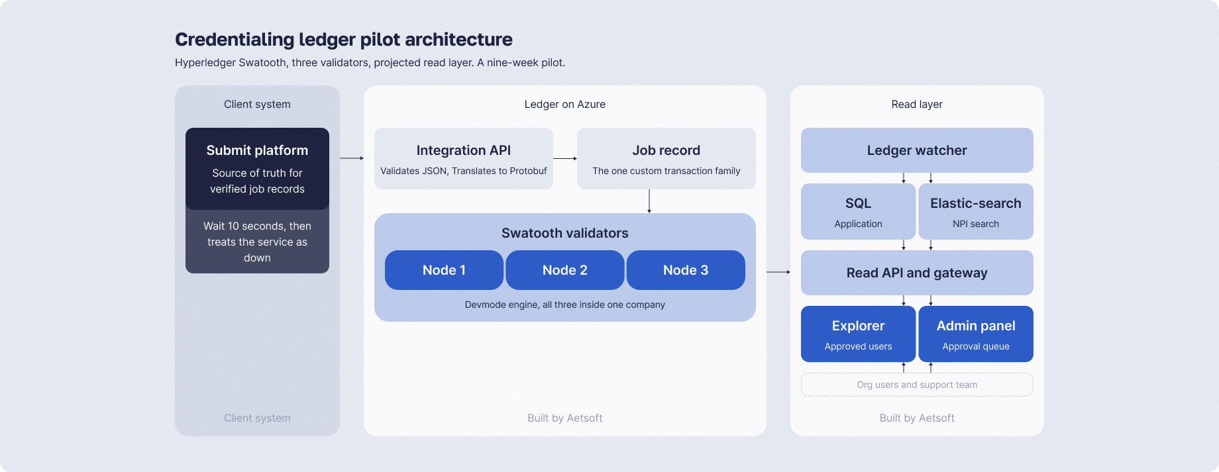Select the Job record box

666,159
